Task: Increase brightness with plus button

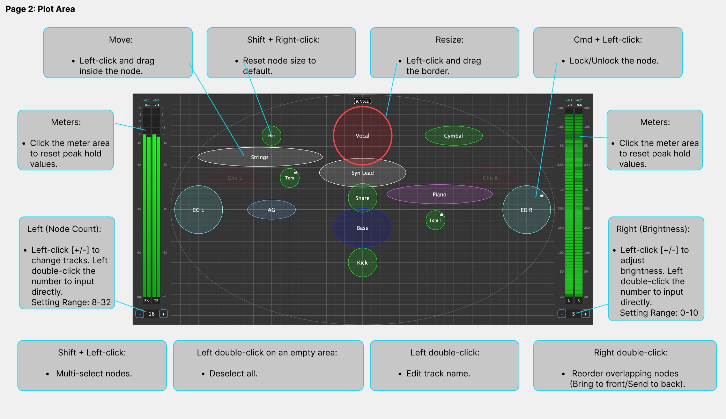Action: click(585, 314)
